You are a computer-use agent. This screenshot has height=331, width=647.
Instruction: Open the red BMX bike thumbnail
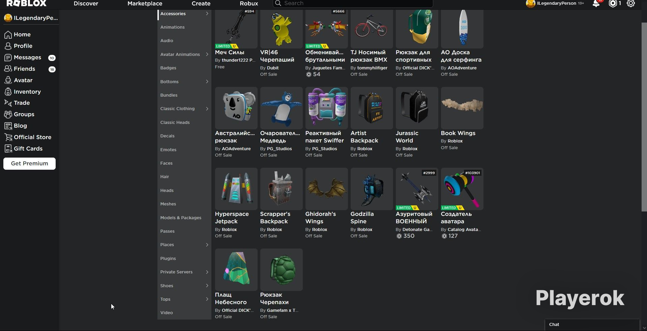(372, 29)
